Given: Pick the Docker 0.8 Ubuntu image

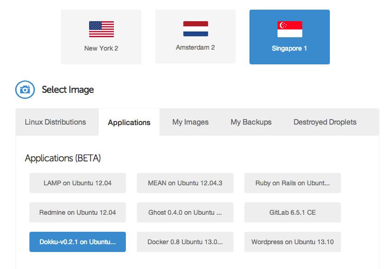Looking at the screenshot, I should pos(185,242).
